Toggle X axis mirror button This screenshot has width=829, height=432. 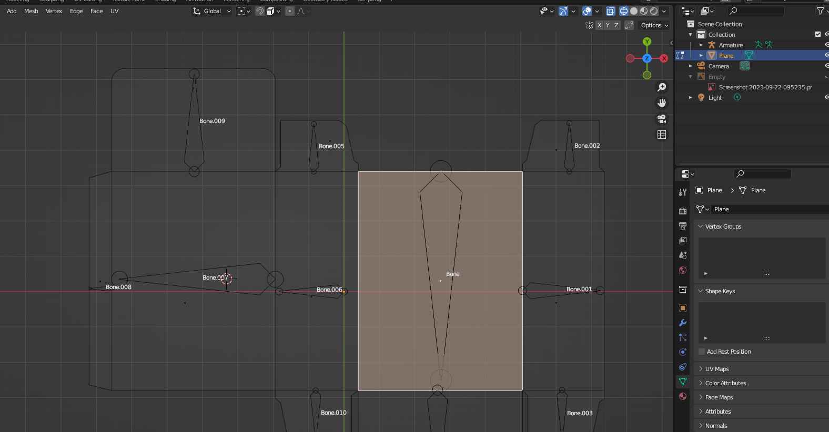pyautogui.click(x=599, y=25)
